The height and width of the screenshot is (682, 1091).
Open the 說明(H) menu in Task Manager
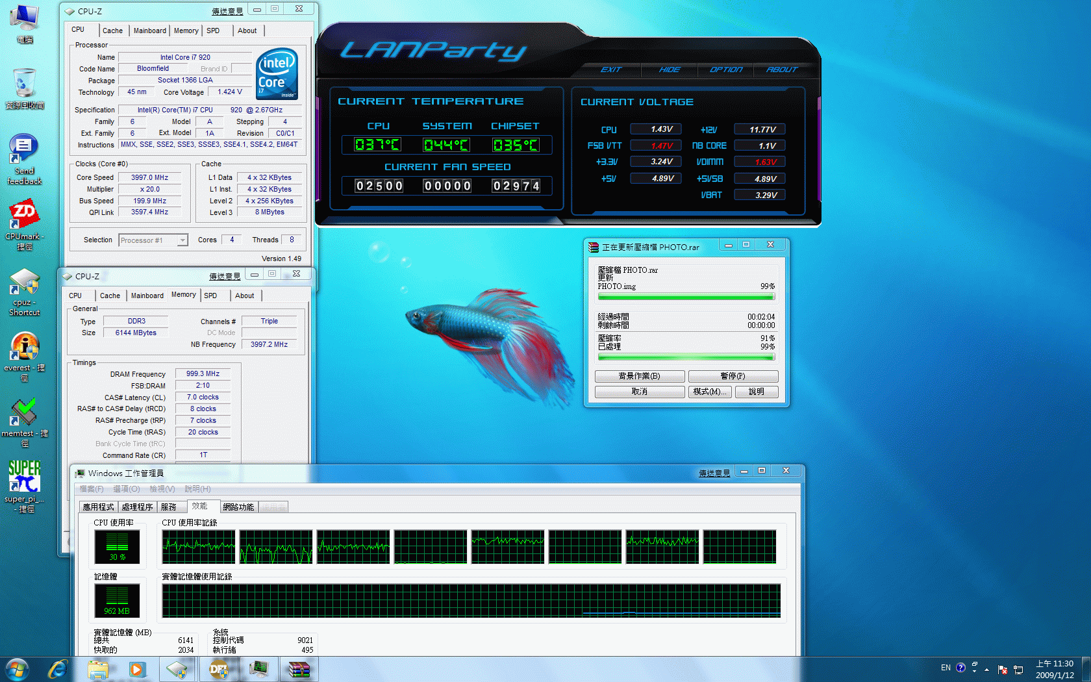197,489
